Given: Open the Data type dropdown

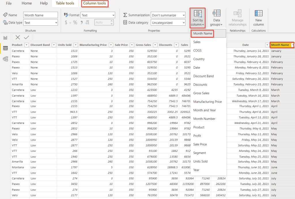Looking at the screenshot, I should pyautogui.click(x=40, y=23).
